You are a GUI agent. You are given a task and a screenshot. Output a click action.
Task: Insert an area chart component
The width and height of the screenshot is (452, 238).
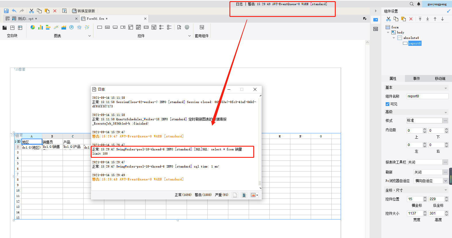coord(64,27)
